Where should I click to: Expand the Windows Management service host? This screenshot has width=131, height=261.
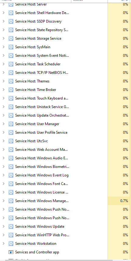pos(3,201)
